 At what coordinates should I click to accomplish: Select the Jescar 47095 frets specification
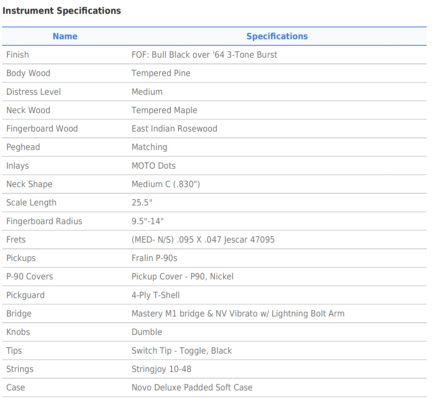coord(203,240)
